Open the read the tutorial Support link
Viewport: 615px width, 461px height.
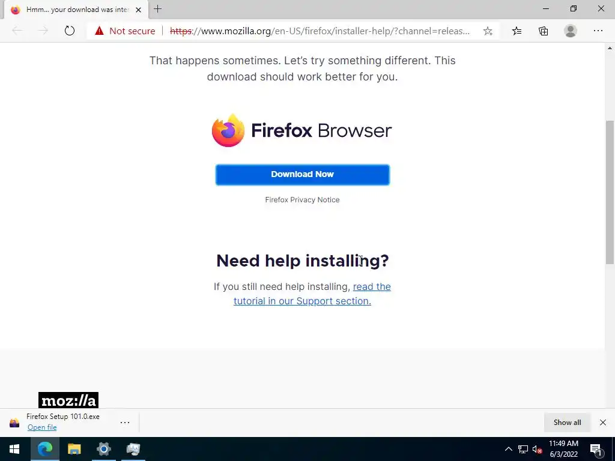[312, 294]
